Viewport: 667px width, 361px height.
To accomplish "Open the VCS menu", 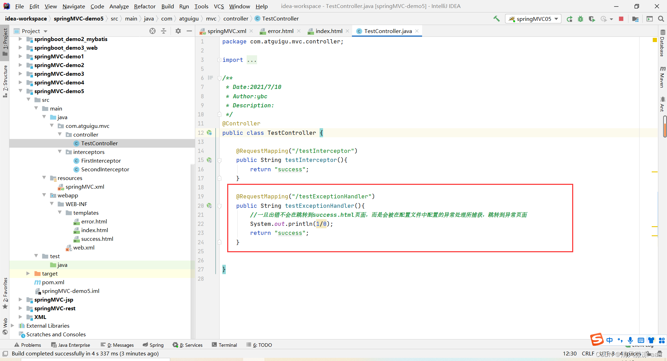I will click(x=219, y=6).
